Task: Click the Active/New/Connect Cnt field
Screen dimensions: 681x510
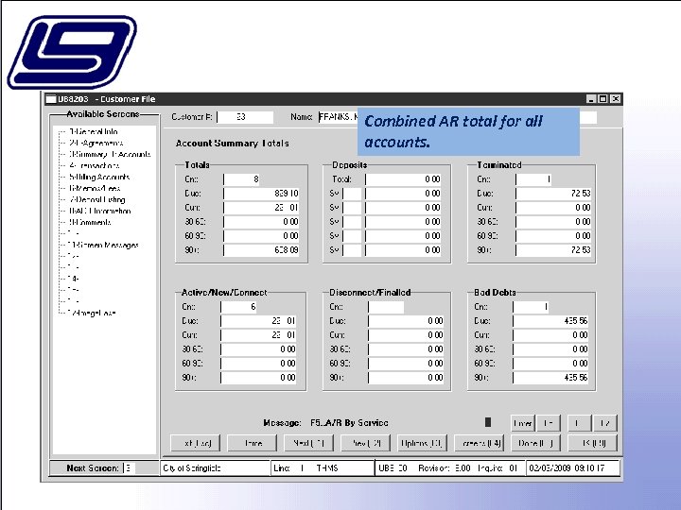Action: pyautogui.click(x=238, y=307)
